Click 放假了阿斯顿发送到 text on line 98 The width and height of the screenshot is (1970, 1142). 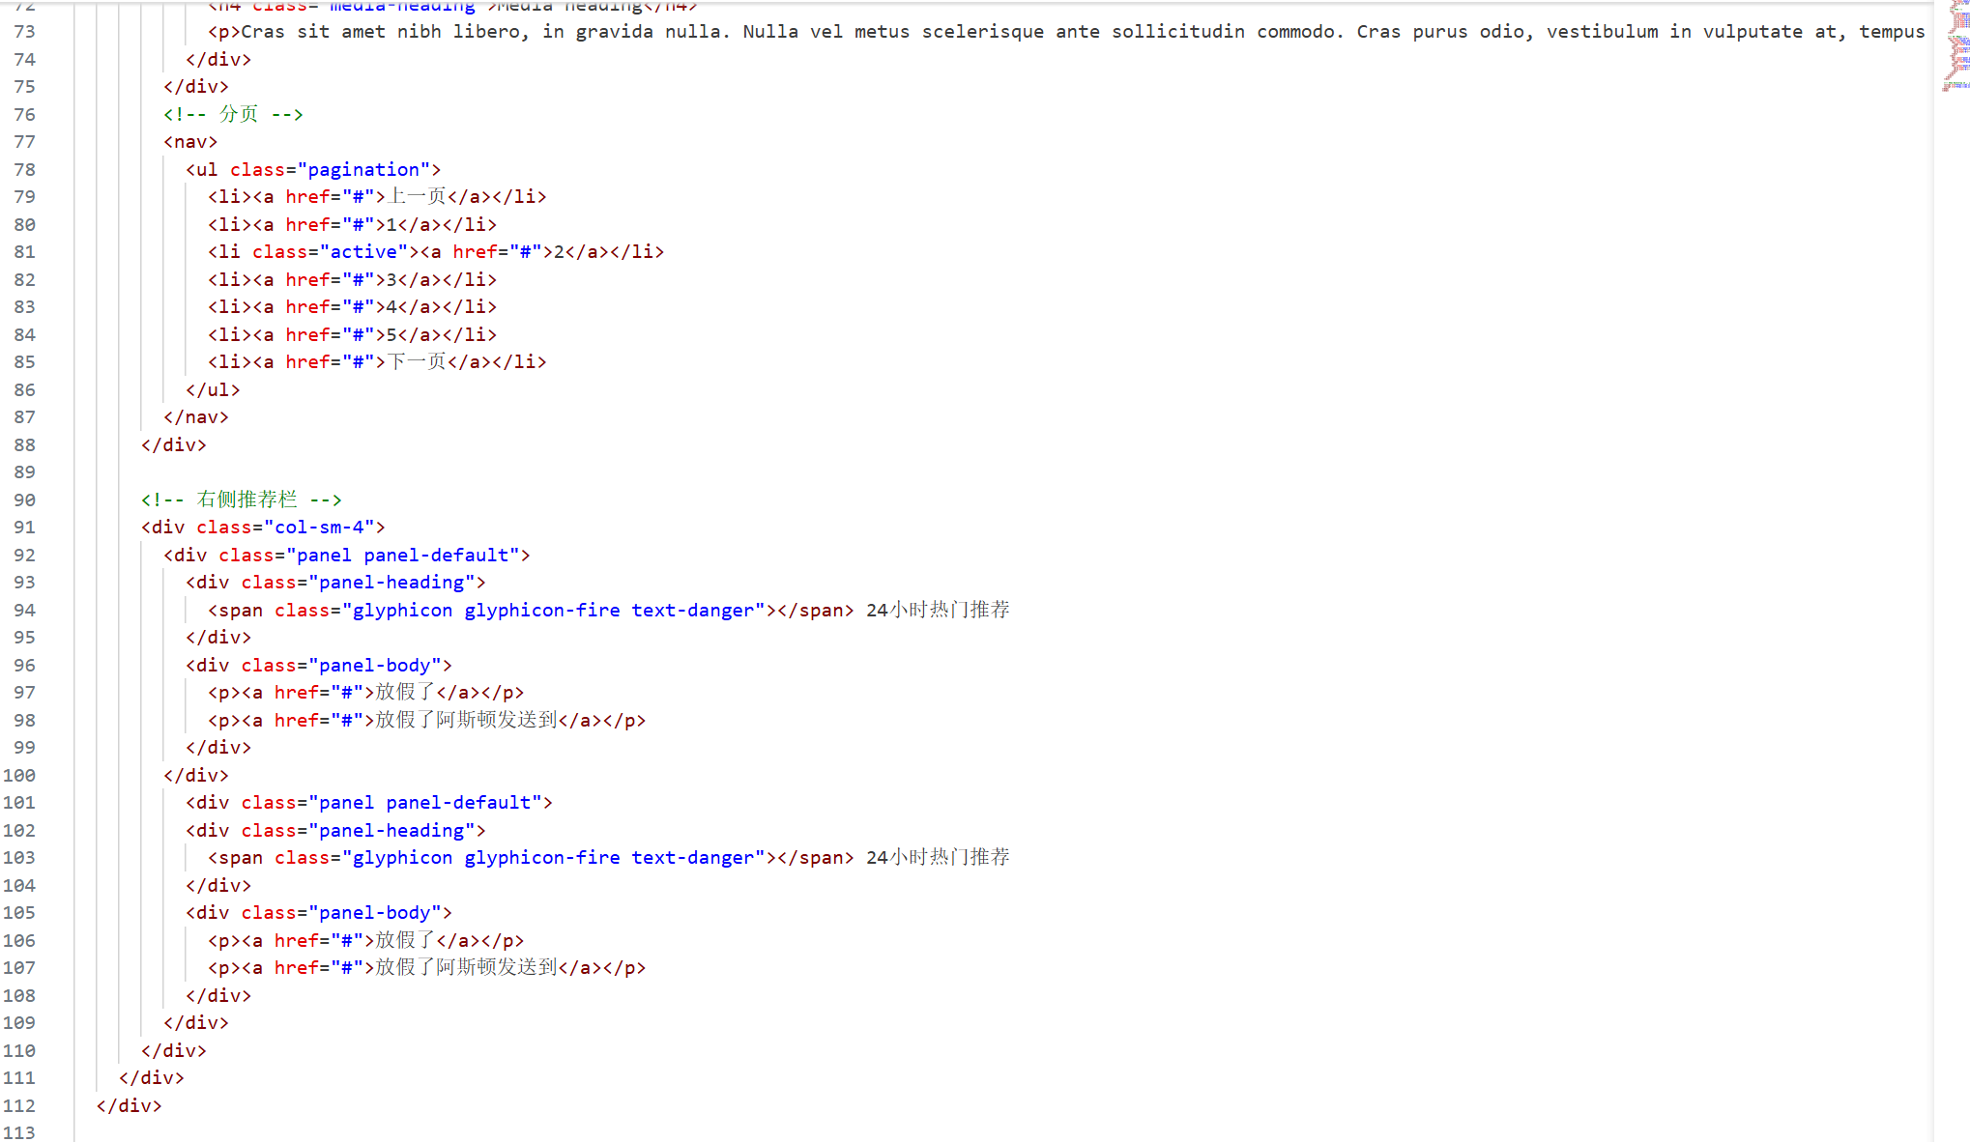click(467, 720)
